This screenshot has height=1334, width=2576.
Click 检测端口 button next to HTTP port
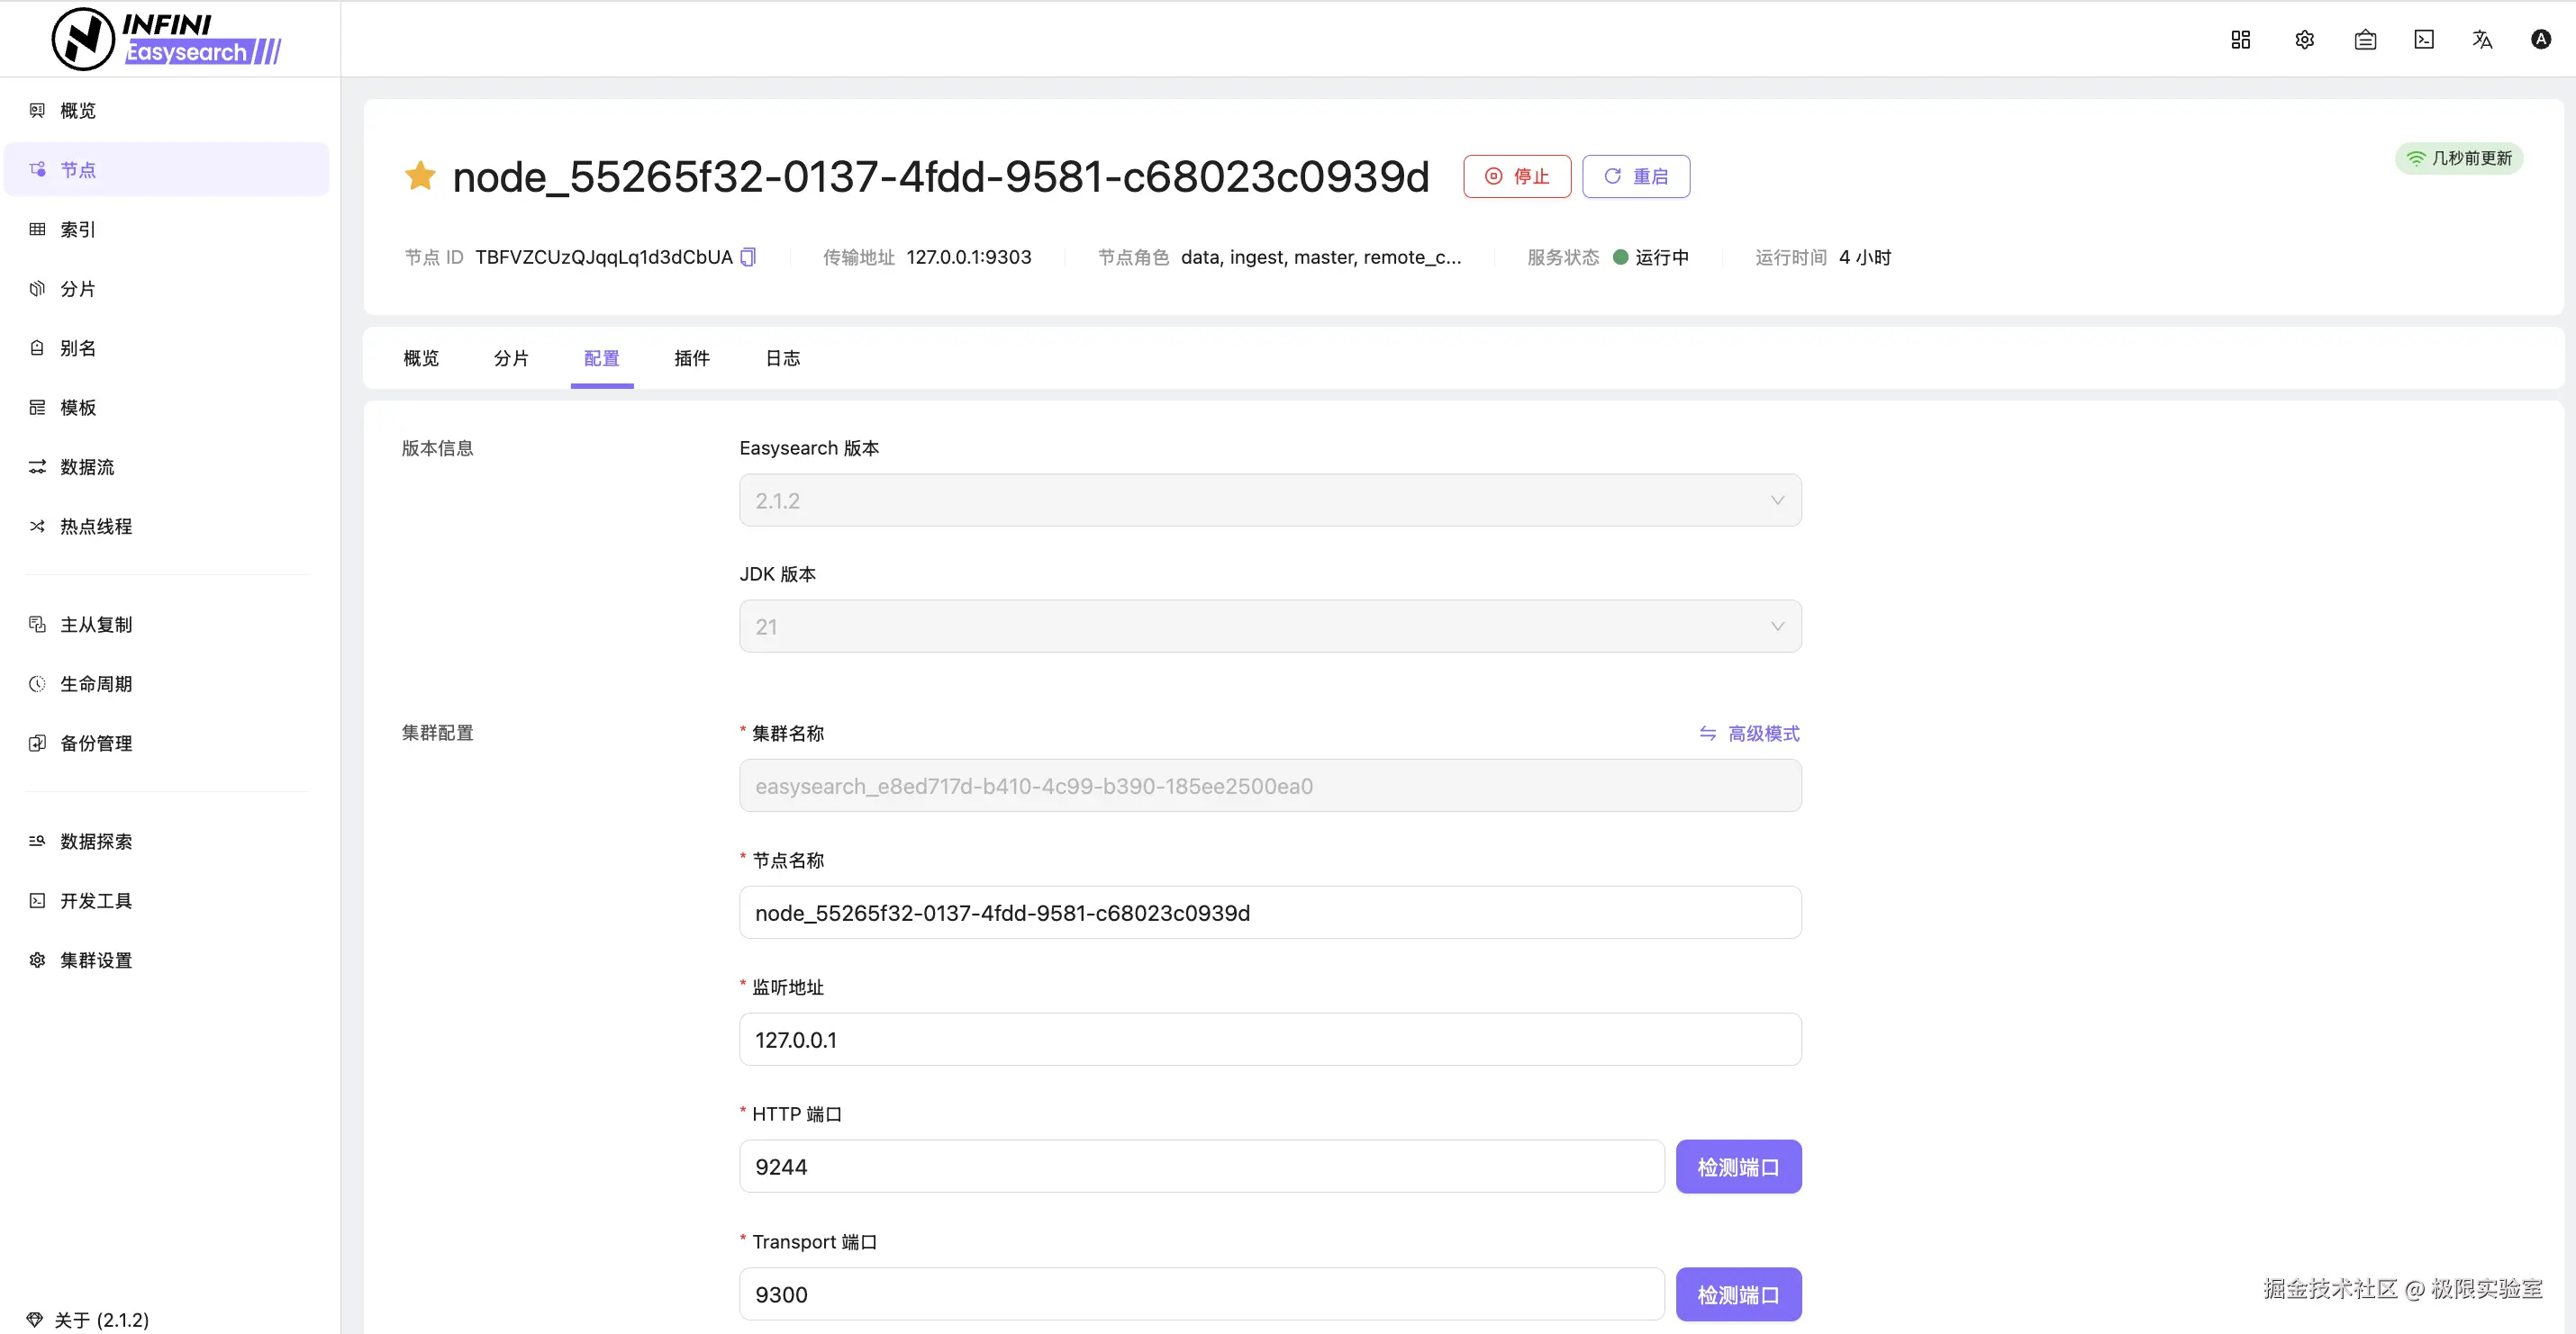pos(1737,1167)
